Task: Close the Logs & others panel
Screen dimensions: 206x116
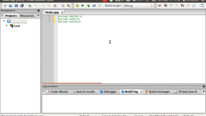Action: 204,87
